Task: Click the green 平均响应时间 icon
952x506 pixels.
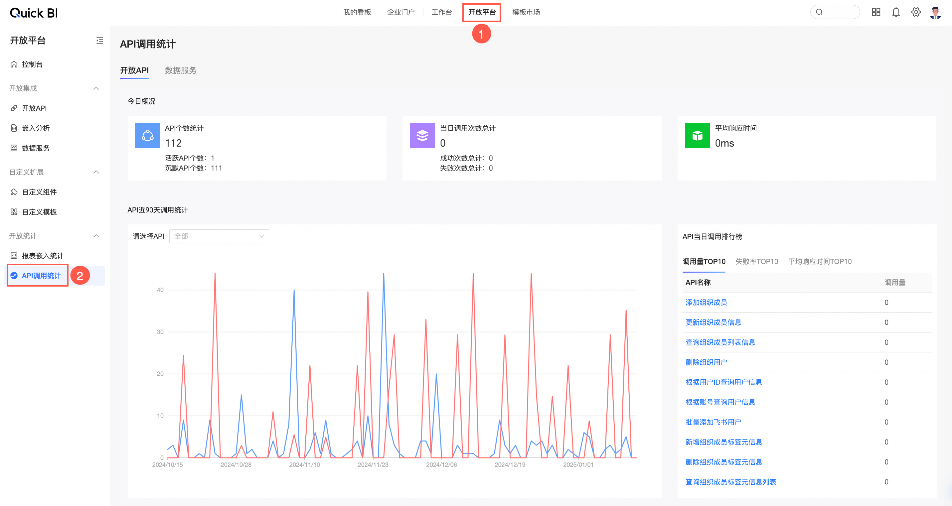Action: (697, 136)
